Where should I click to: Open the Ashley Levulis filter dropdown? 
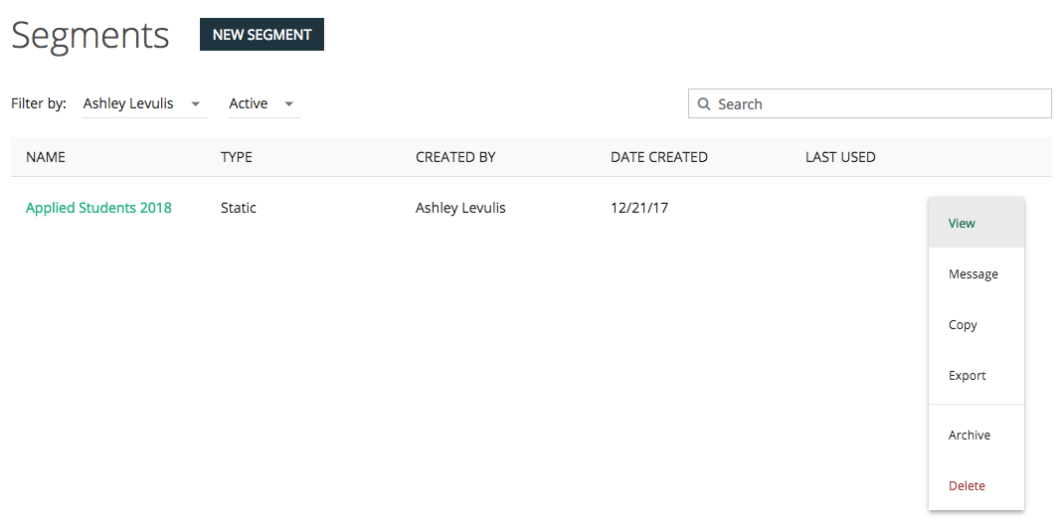point(144,103)
